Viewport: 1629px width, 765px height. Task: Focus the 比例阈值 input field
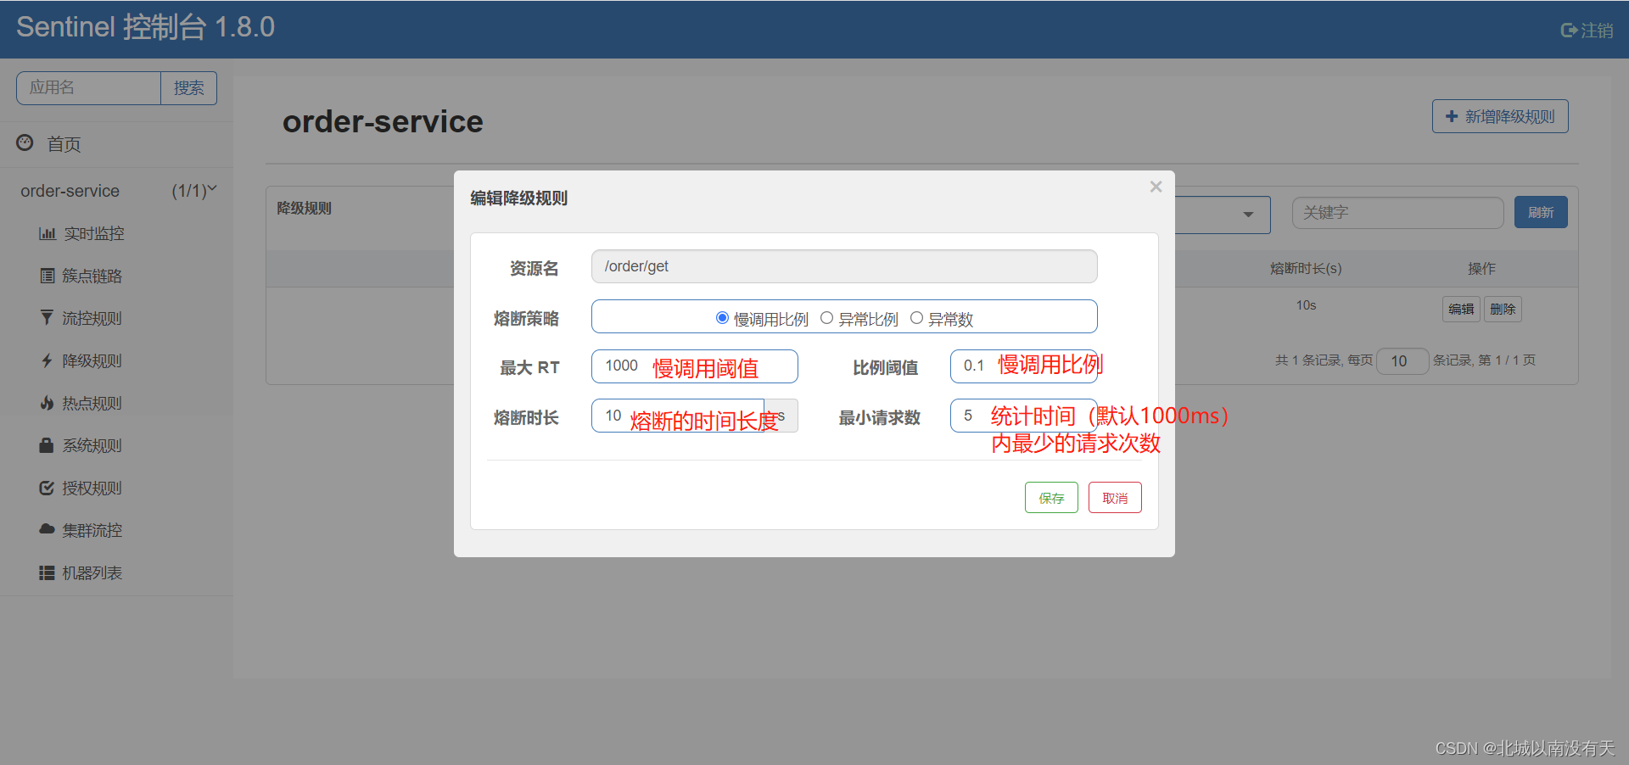click(1023, 366)
